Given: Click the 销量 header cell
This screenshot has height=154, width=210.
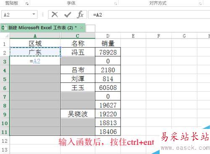Looking at the screenshot, I should [108, 44].
